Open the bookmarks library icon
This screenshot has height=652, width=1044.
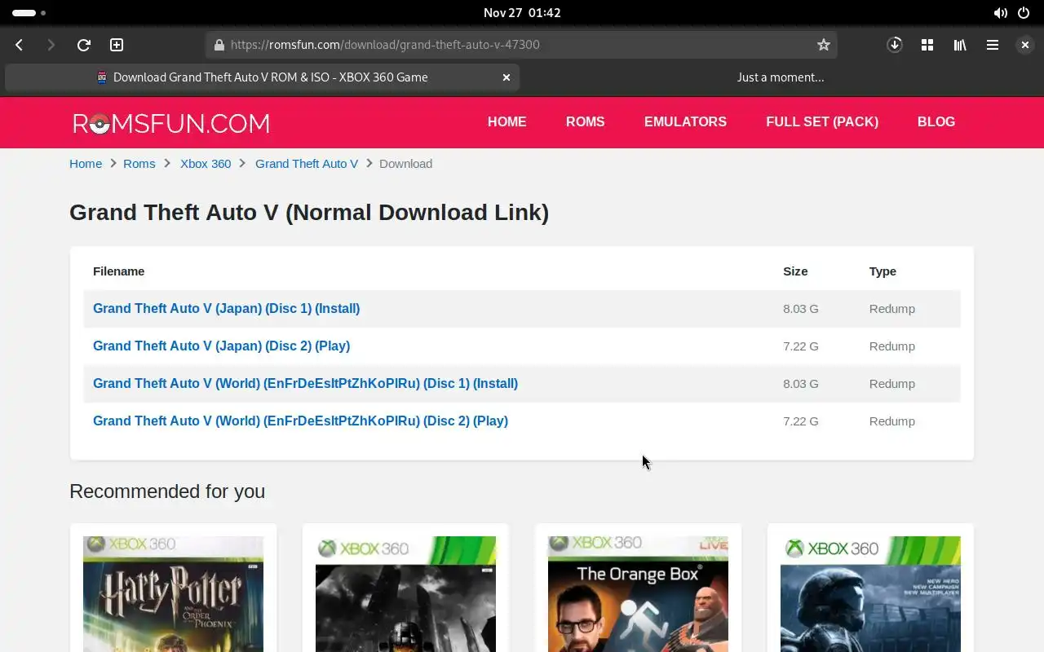pyautogui.click(x=960, y=45)
